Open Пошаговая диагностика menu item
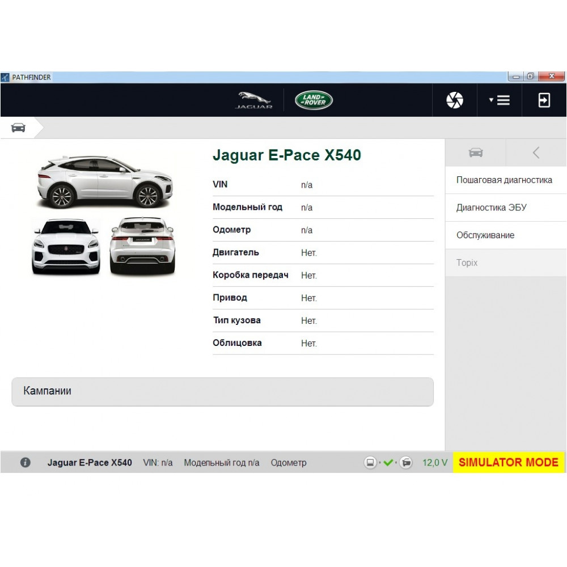The height and width of the screenshot is (567, 567). tap(504, 180)
